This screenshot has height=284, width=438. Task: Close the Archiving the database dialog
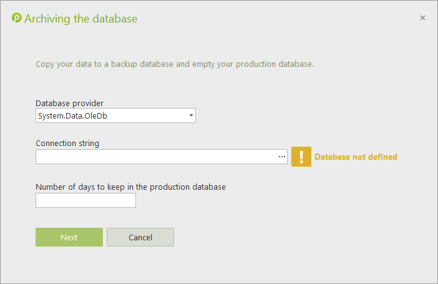click(x=422, y=18)
